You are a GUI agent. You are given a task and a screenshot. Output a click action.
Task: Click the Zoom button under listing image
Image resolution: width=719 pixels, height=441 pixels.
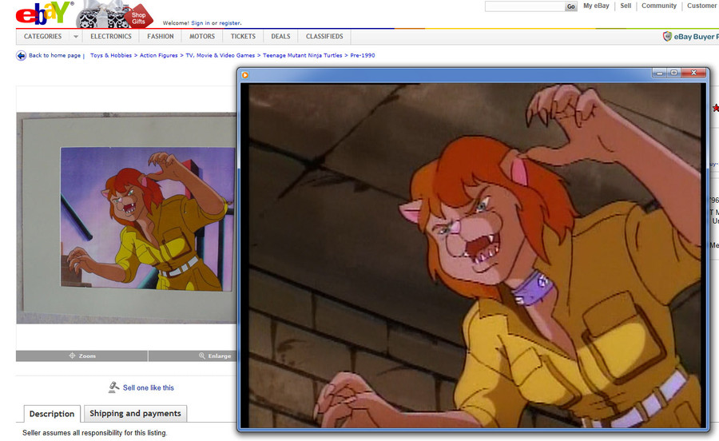click(x=82, y=356)
